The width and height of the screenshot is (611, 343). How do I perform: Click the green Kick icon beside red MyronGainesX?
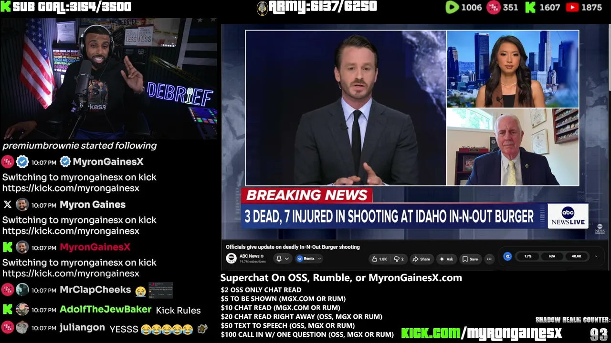pyautogui.click(x=8, y=247)
